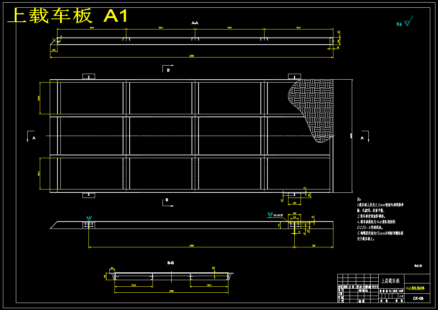The image size is (438, 310).
Task: Click the upper B section cut arrow
Action: (x=168, y=69)
